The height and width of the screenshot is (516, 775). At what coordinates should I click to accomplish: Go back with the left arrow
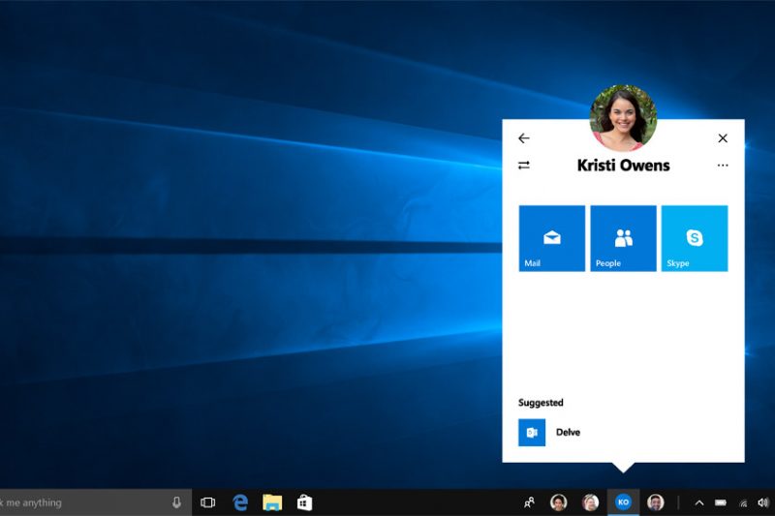pyautogui.click(x=524, y=138)
